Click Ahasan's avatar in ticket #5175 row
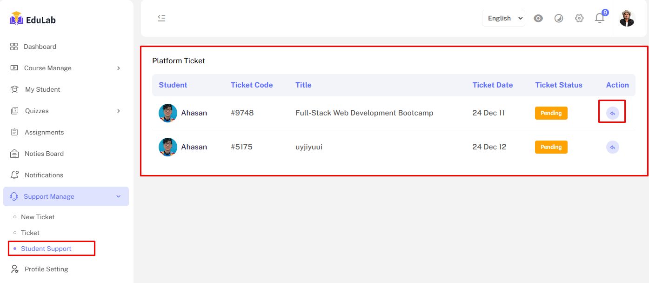This screenshot has width=649, height=283. (168, 147)
